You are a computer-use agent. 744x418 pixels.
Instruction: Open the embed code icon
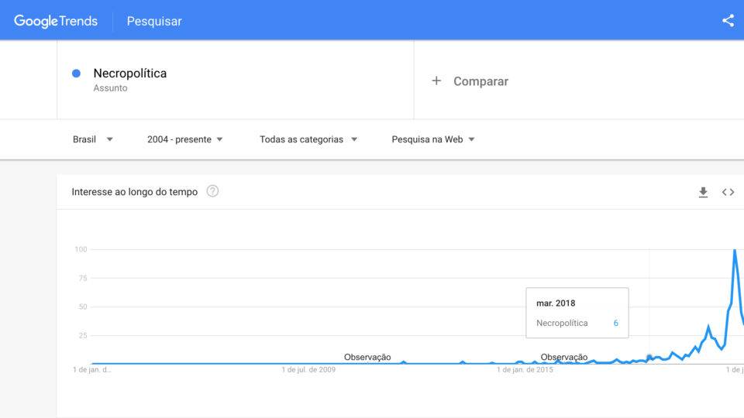(x=728, y=192)
